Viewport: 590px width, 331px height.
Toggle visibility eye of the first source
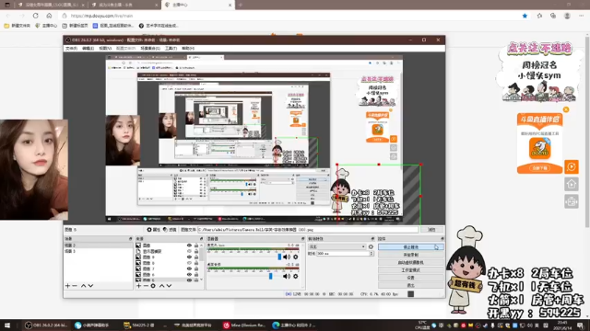189,245
